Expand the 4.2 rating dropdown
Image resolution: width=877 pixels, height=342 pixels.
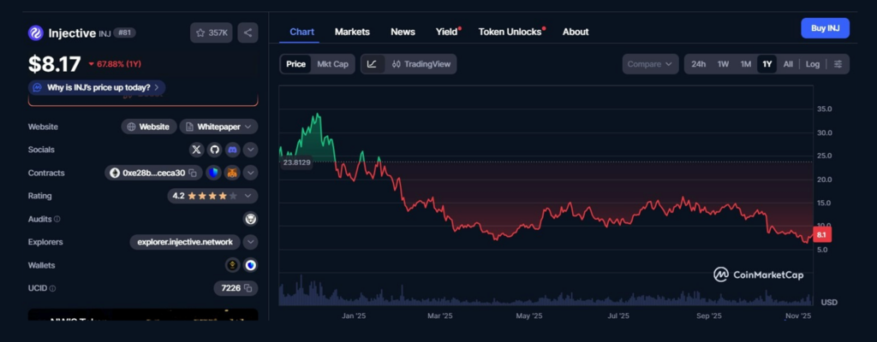212,196
